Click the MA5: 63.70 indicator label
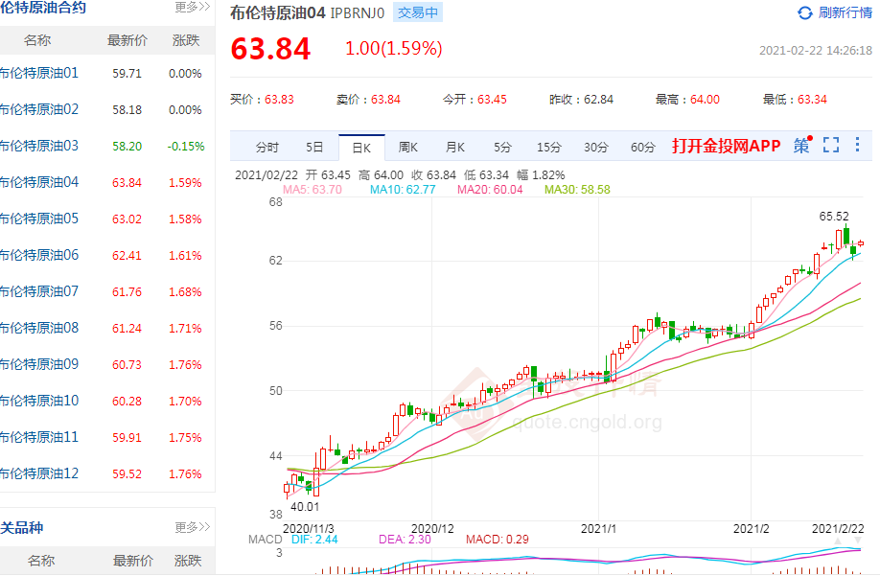This screenshot has height=576, width=880. [313, 190]
